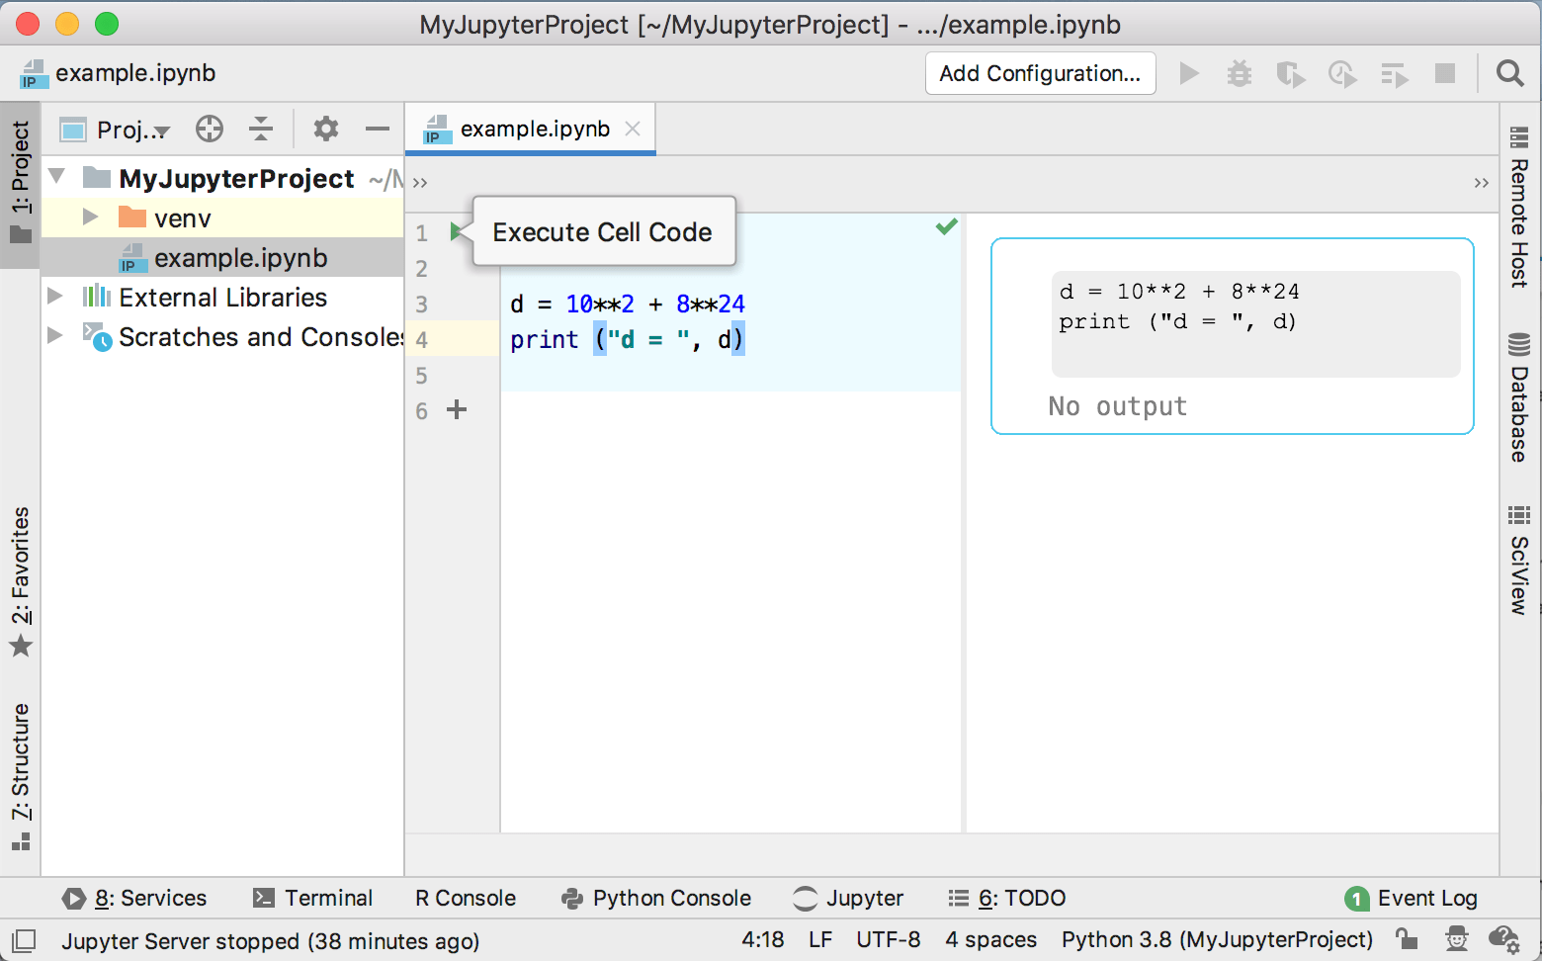Click Add Configuration... button

pos(1040,73)
